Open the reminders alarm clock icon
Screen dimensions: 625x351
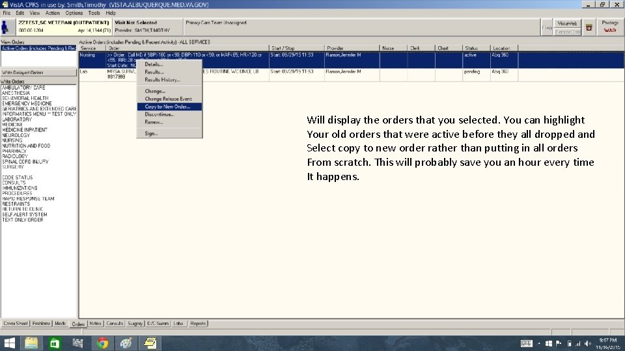pos(589,27)
